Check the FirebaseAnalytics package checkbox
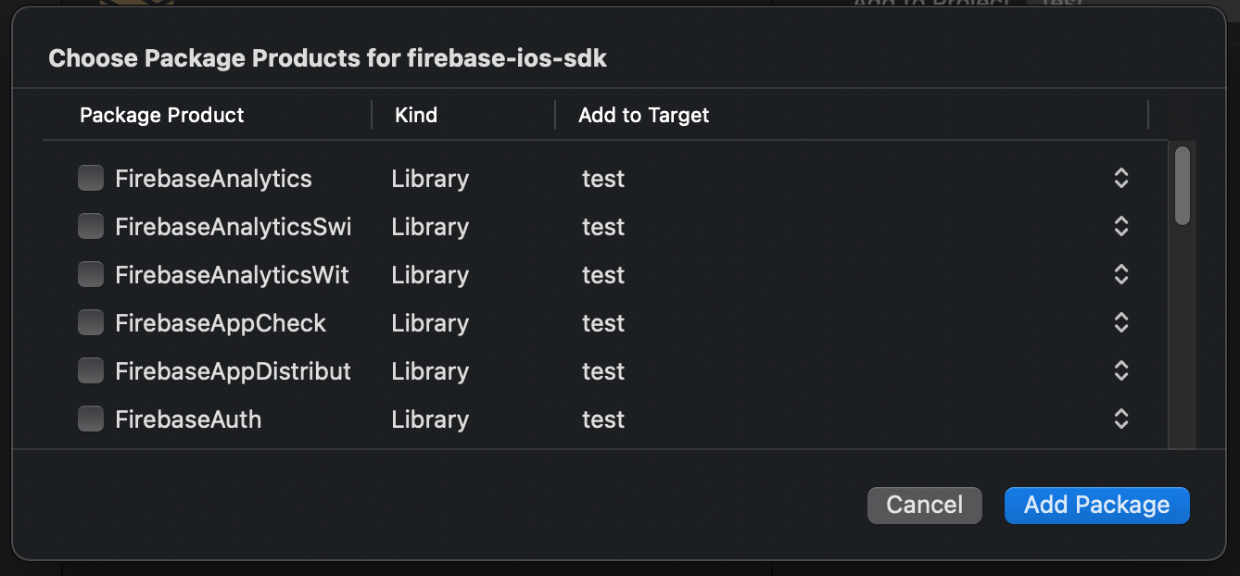This screenshot has height=576, width=1240. (90, 178)
